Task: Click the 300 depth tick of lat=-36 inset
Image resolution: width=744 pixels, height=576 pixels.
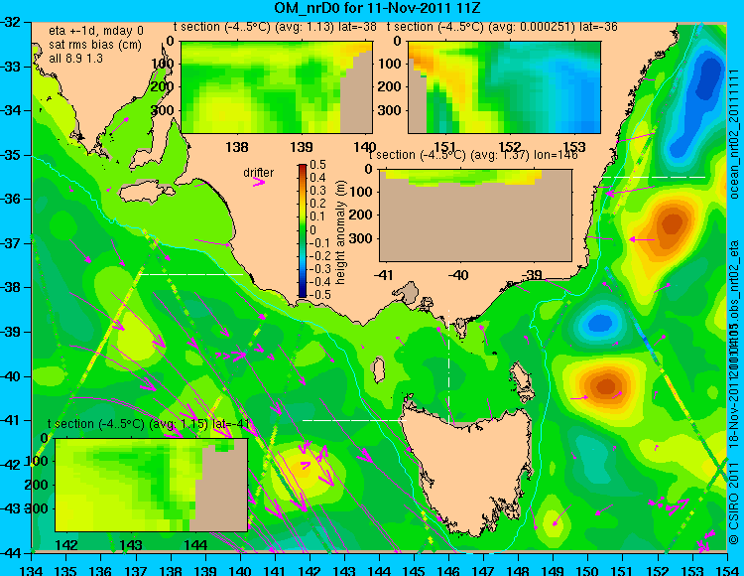Action: pos(392,110)
